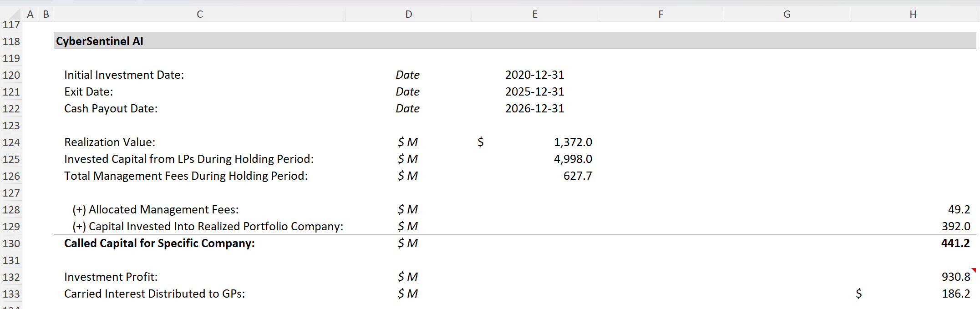This screenshot has width=980, height=309.
Task: Click Invested Capital from LPs label
Action: 189,159
